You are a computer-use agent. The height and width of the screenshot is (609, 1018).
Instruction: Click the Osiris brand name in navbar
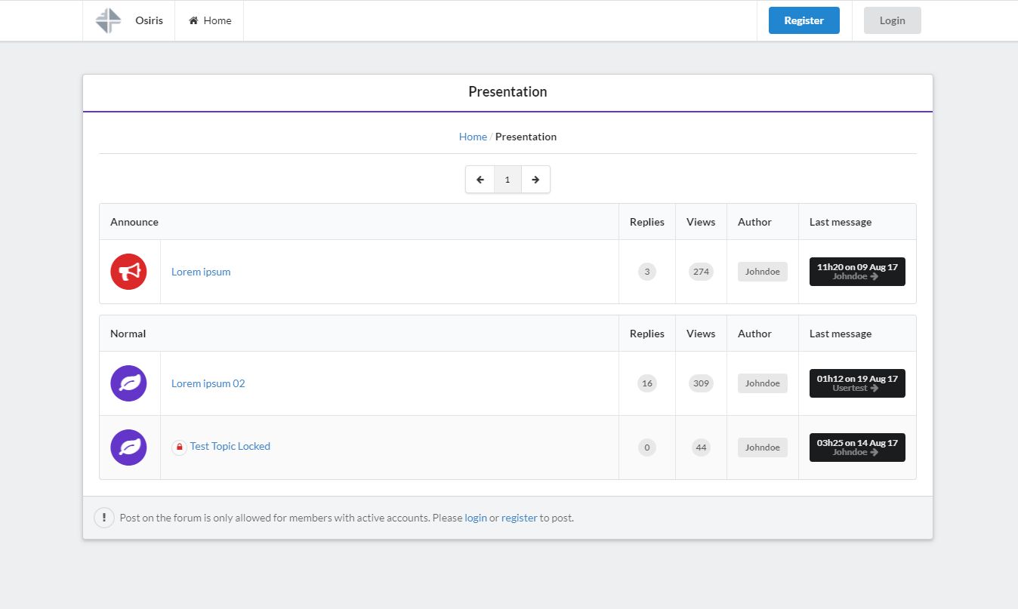click(x=149, y=20)
